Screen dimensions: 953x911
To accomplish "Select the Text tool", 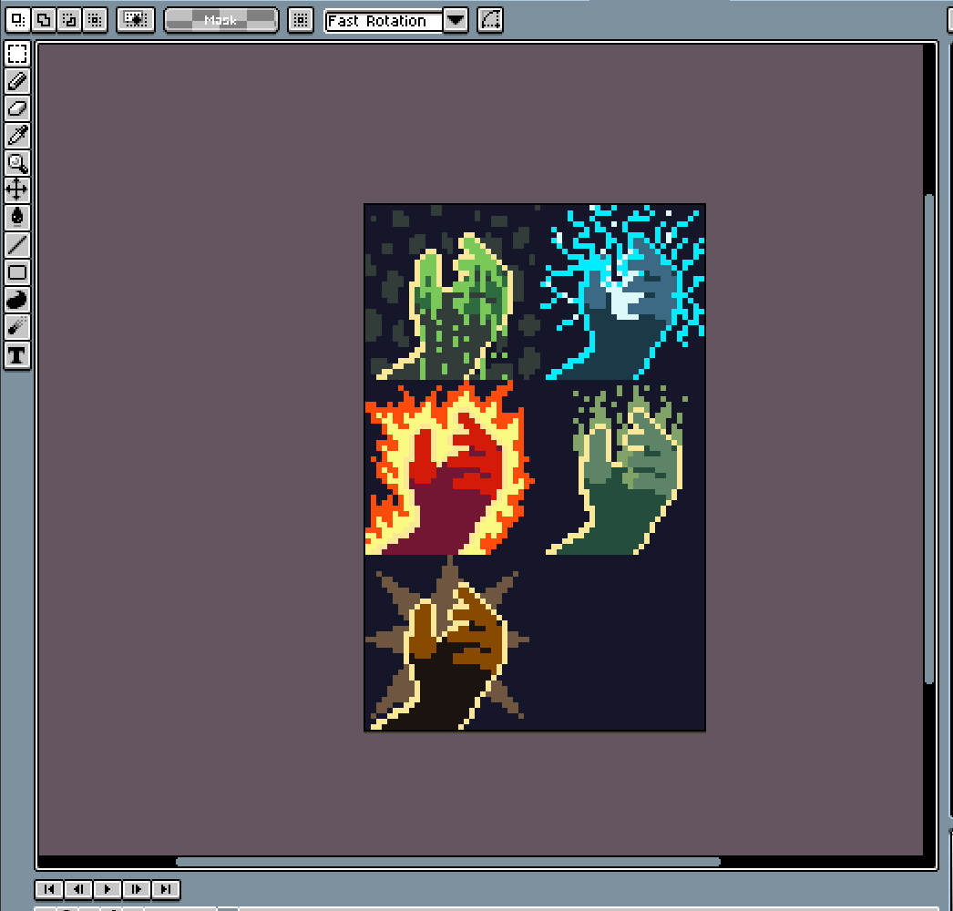I will click(x=17, y=355).
